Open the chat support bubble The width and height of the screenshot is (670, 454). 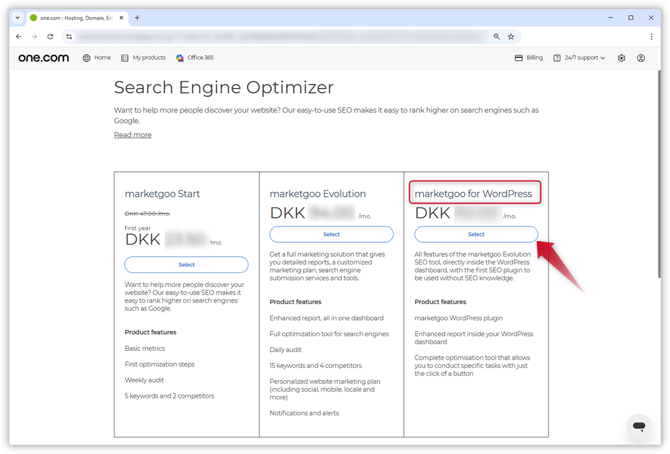tap(640, 426)
